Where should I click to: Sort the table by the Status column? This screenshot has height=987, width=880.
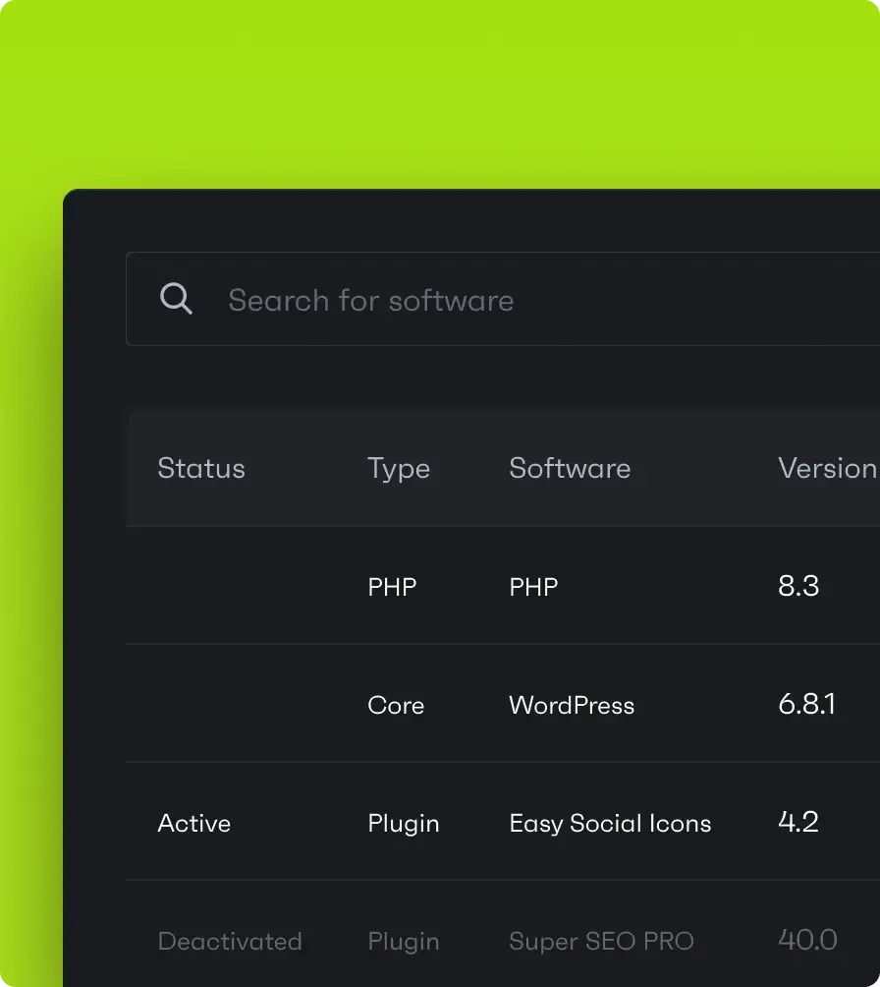click(x=200, y=469)
